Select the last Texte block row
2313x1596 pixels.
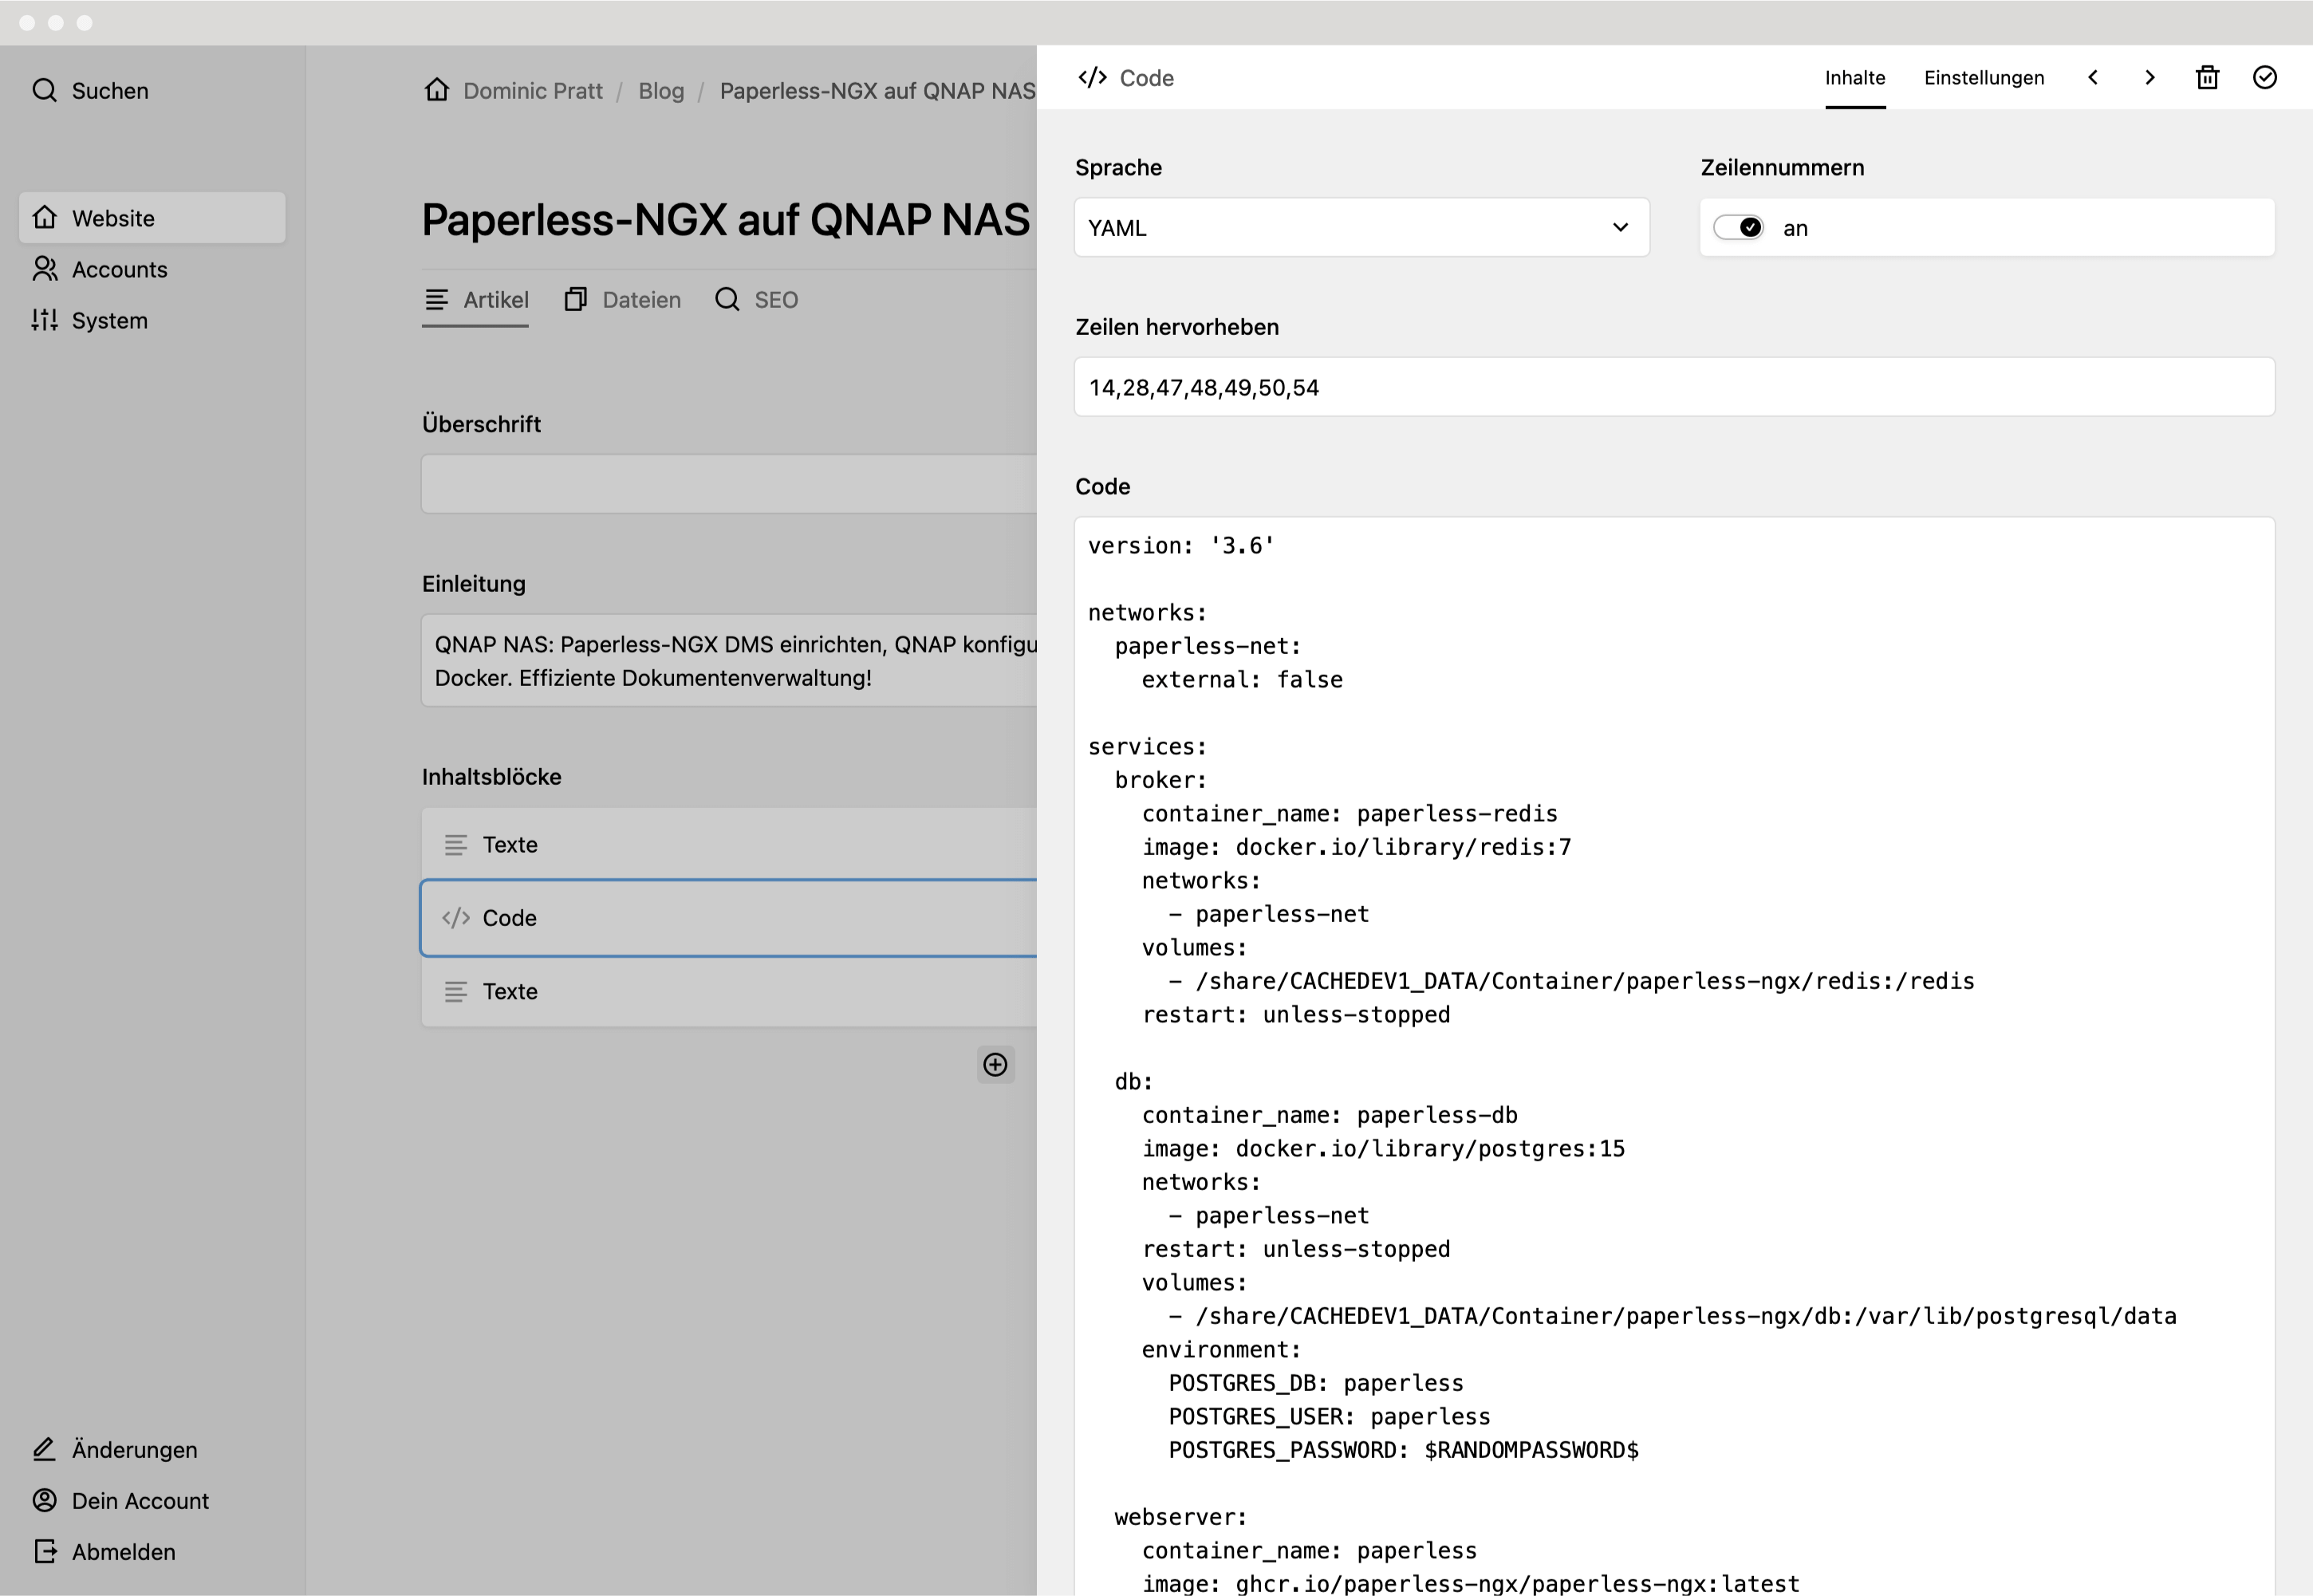point(729,991)
